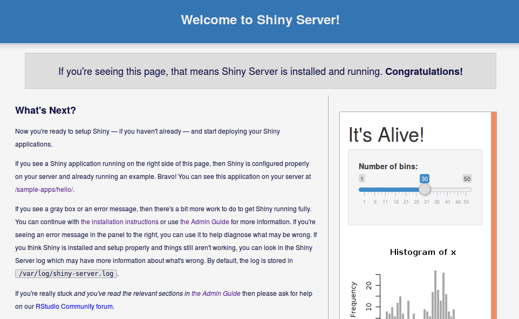Open the /sample-apps/hello/ link
The image size is (519, 319).
(x=44, y=190)
